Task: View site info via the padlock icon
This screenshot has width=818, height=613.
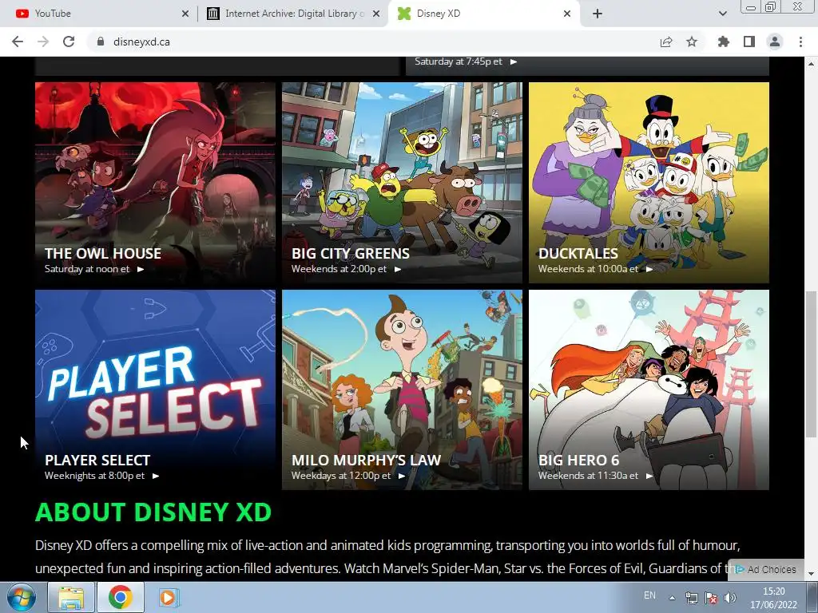Action: [101, 42]
